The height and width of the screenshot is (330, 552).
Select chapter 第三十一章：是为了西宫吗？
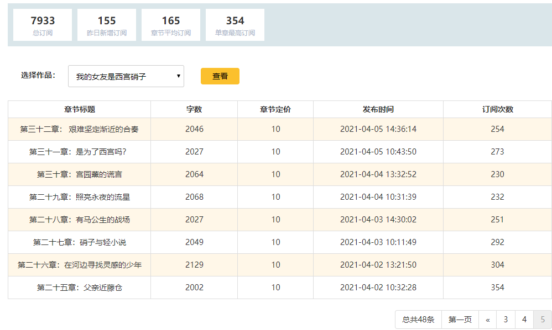(x=80, y=152)
